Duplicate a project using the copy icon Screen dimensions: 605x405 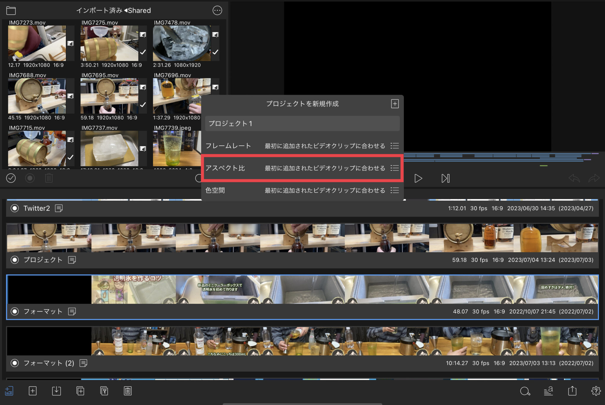(80, 391)
